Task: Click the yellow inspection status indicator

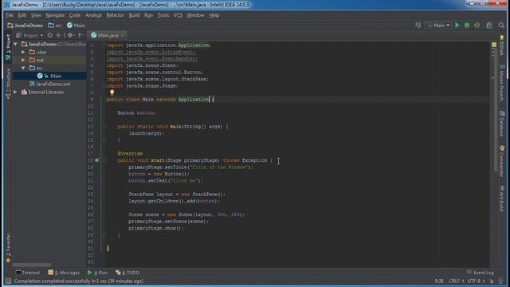Action: (494, 45)
